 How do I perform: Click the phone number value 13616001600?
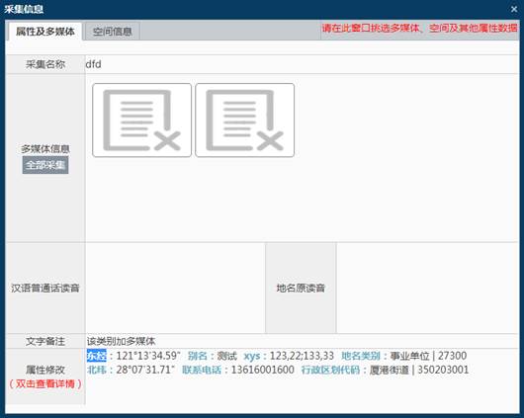263,370
